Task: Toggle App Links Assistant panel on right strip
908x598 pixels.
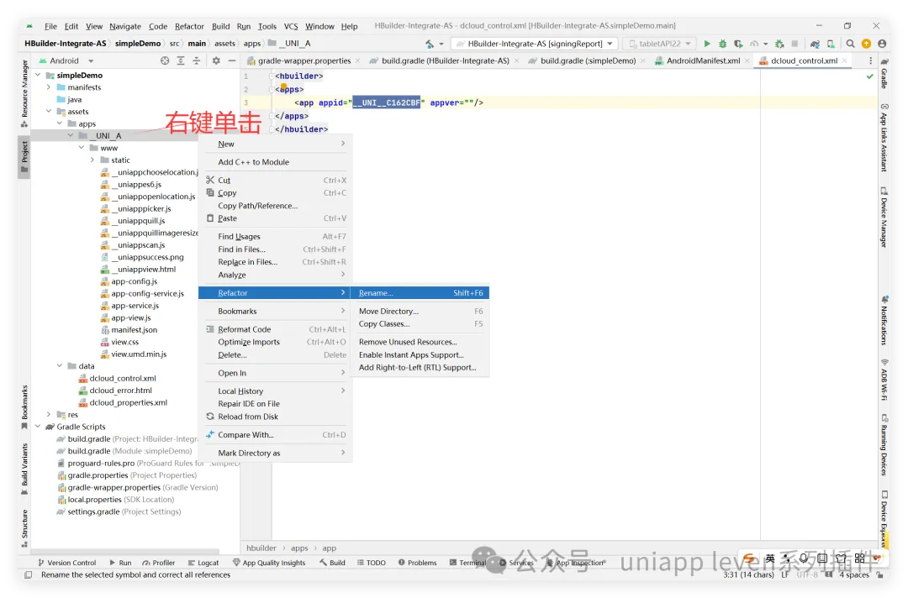Action: (x=884, y=138)
